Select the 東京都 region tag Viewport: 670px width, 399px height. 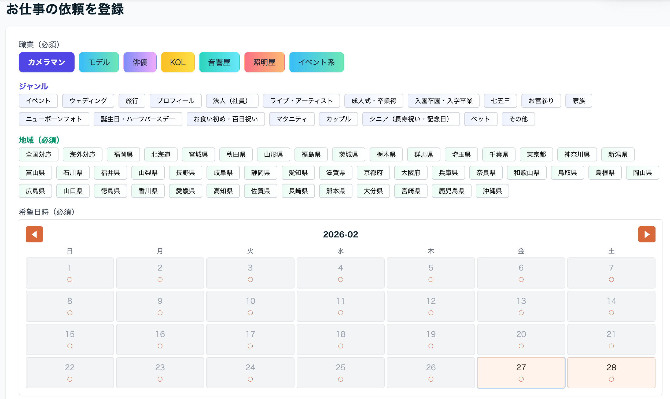point(536,154)
